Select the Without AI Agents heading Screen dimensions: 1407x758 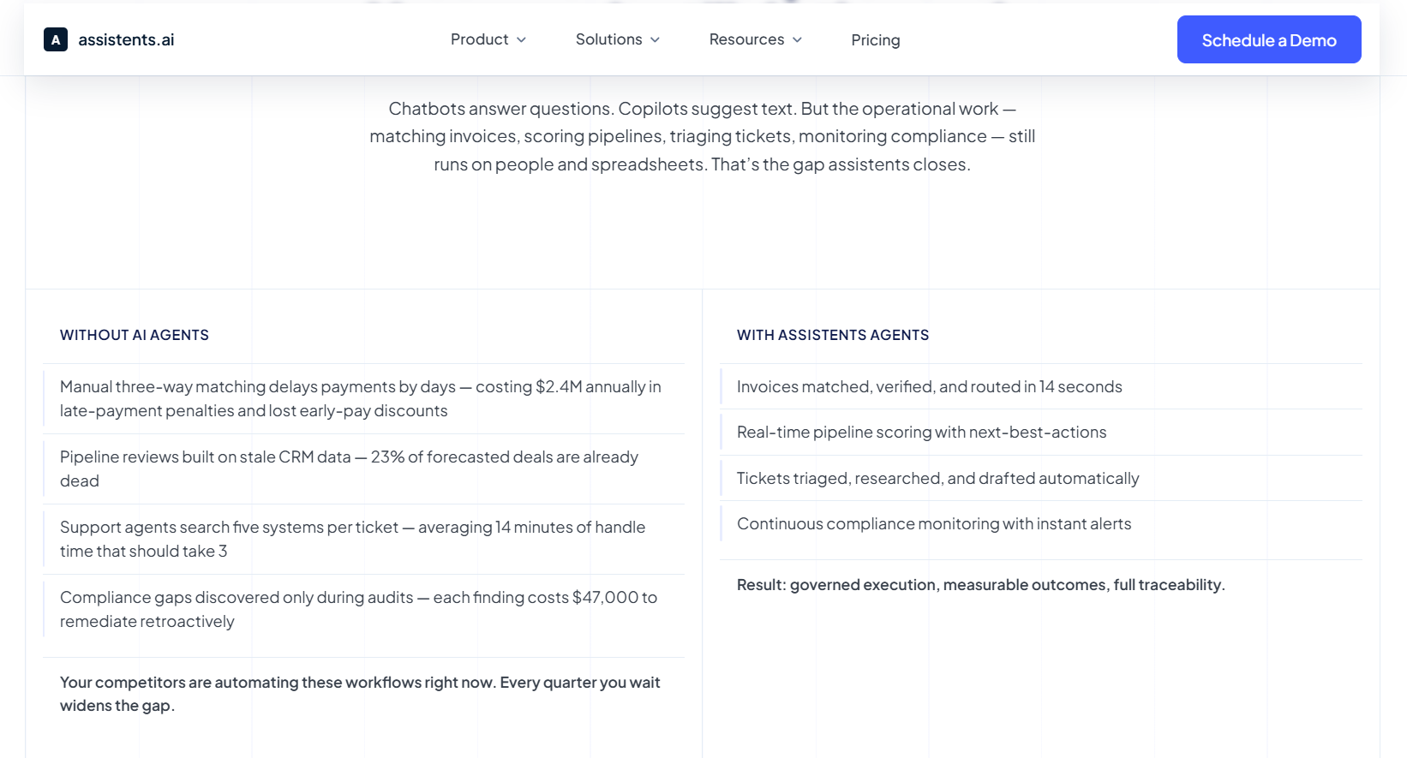point(135,335)
